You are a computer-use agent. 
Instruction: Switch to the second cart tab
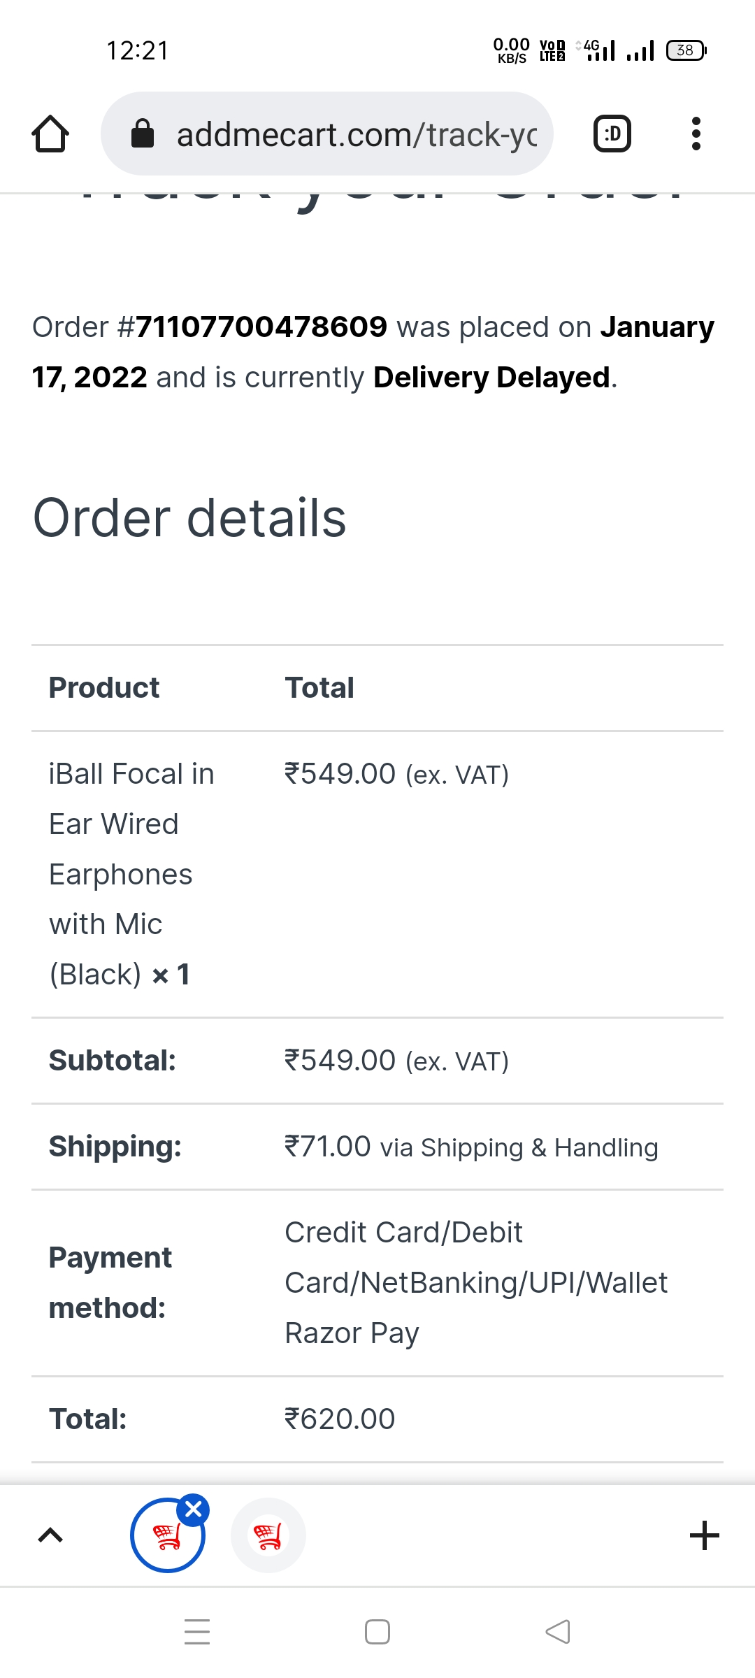coord(268,1535)
